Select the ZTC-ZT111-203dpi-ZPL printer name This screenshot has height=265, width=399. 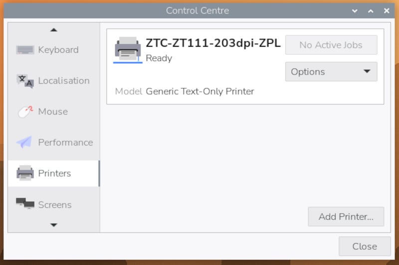click(x=213, y=44)
